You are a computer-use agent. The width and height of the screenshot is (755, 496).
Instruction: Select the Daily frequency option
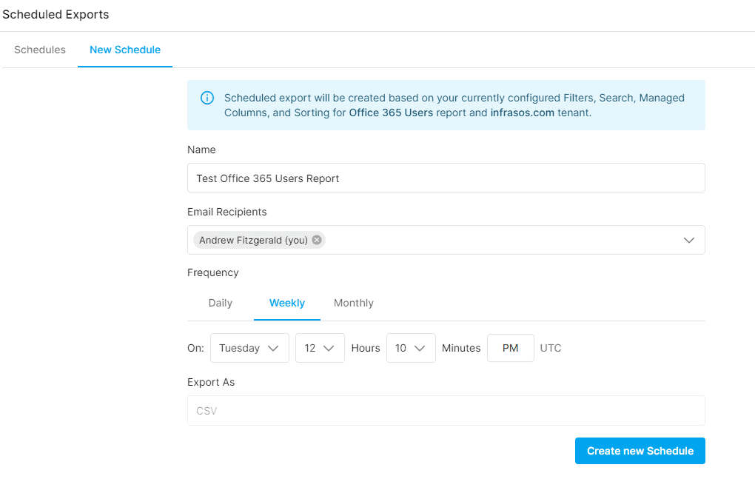[220, 303]
